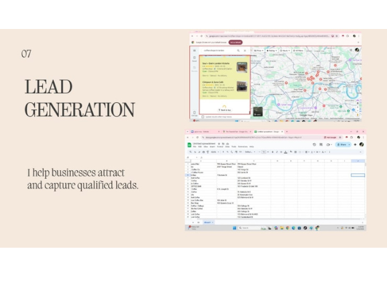Toggle Update results when map moves checkbox
The height and width of the screenshot is (290, 387).
pyautogui.click(x=203, y=117)
